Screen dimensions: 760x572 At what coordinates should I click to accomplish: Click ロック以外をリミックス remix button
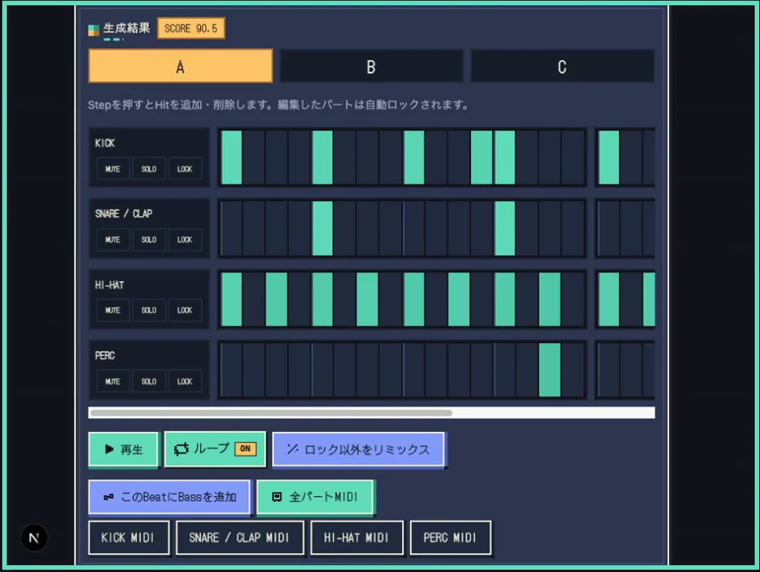(x=359, y=449)
